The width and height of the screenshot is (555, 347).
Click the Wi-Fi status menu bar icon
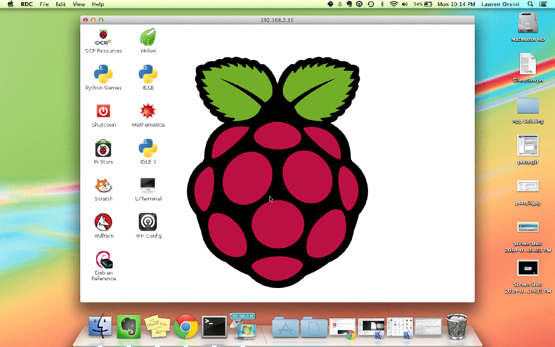tap(393, 4)
